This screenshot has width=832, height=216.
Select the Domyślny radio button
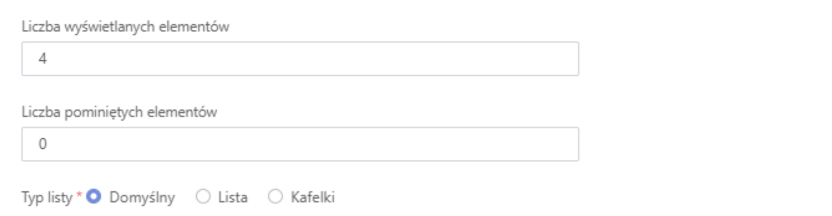tap(94, 197)
